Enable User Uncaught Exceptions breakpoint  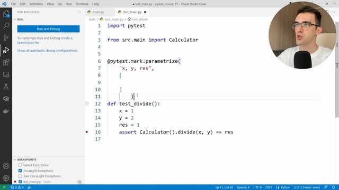[x=20, y=176]
